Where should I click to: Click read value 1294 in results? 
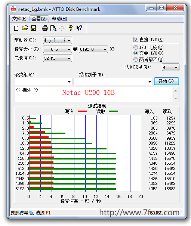click(x=171, y=118)
